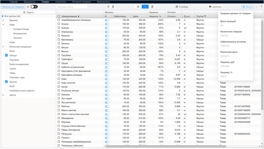Add a new product with plus button

pyautogui.click(x=145, y=7)
